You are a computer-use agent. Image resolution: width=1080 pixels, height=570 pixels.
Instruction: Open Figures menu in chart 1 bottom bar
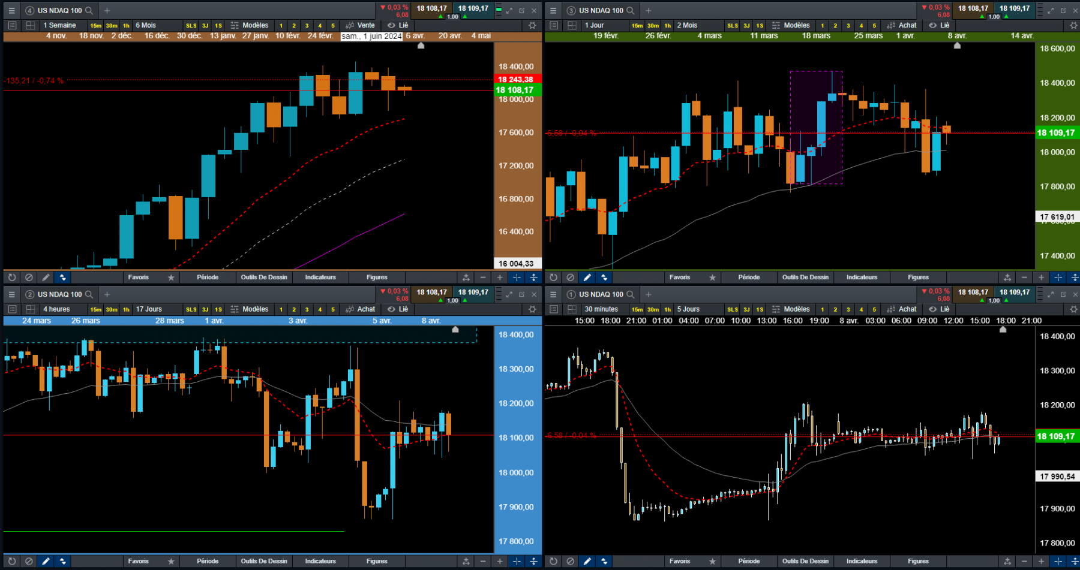918,562
